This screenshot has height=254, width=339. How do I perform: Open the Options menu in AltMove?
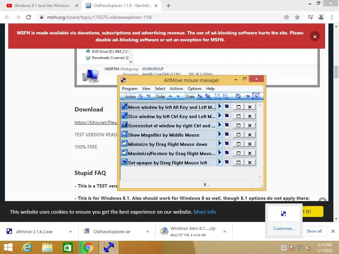pos(195,89)
